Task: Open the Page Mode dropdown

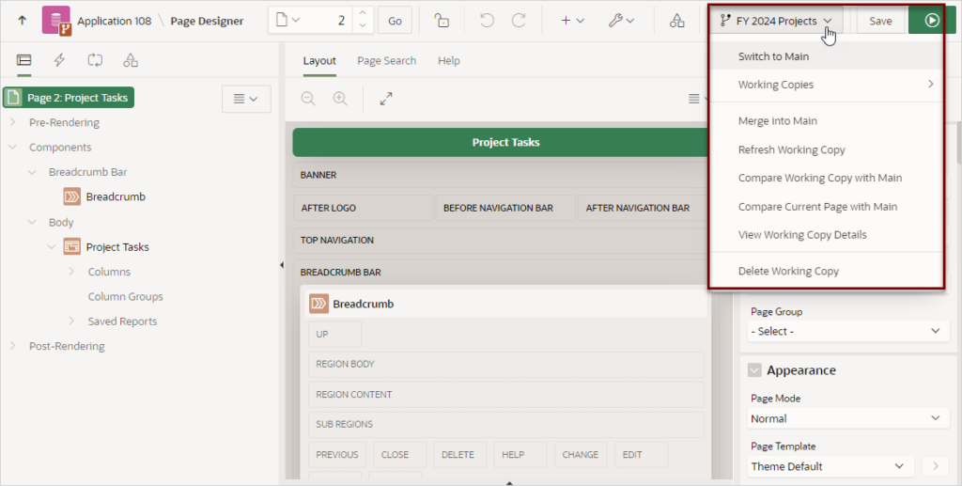Action: [846, 418]
